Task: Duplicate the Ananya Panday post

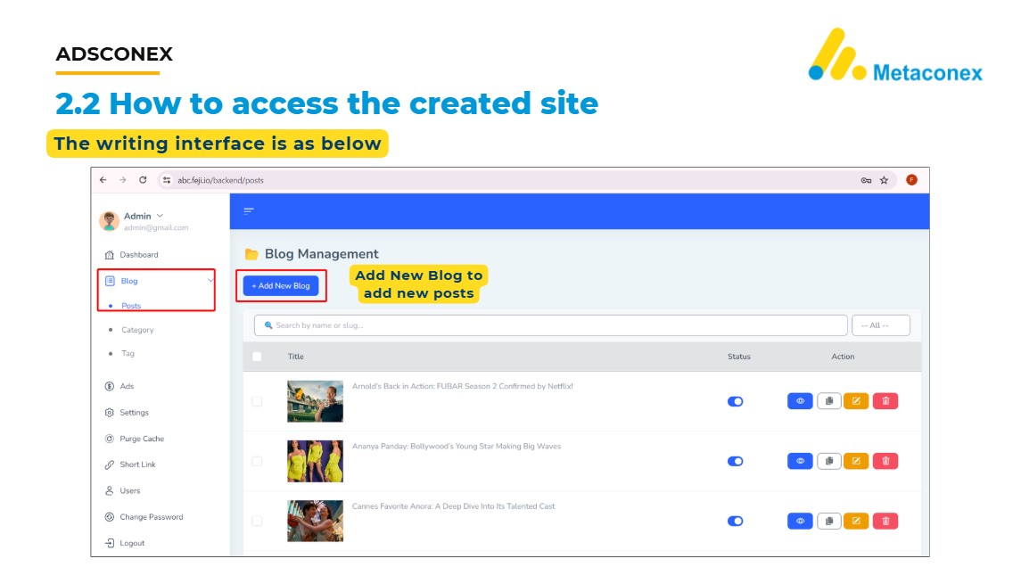Action: [828, 461]
